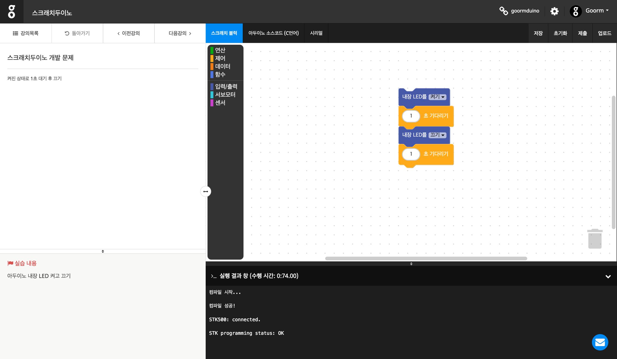Screen dimensions: 617x359
Task: Click the goormduino connection link icon
Action: point(503,11)
